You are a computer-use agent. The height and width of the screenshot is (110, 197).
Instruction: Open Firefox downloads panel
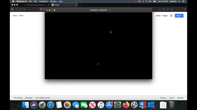tap(160, 9)
